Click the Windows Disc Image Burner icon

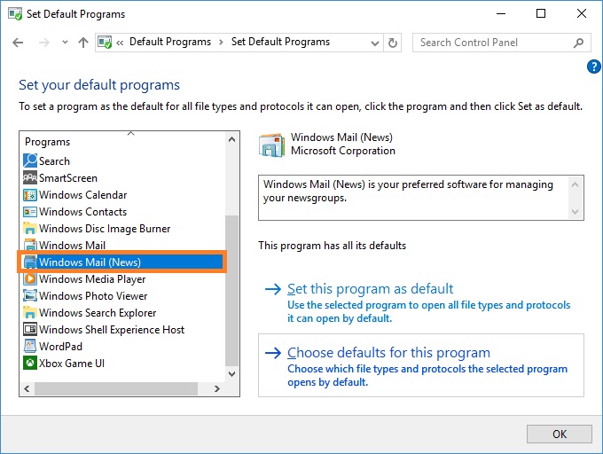30,229
